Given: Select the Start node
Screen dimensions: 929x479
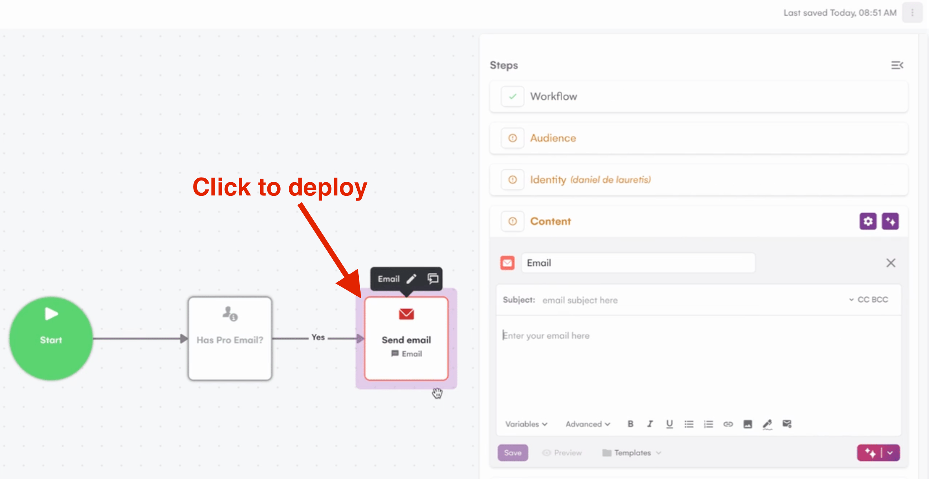Looking at the screenshot, I should [51, 338].
